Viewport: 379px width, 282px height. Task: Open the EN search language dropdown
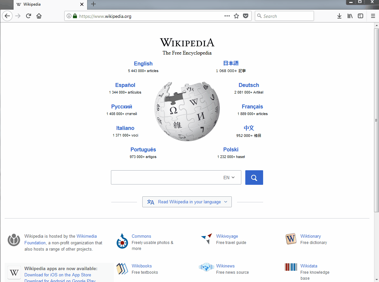click(x=229, y=178)
